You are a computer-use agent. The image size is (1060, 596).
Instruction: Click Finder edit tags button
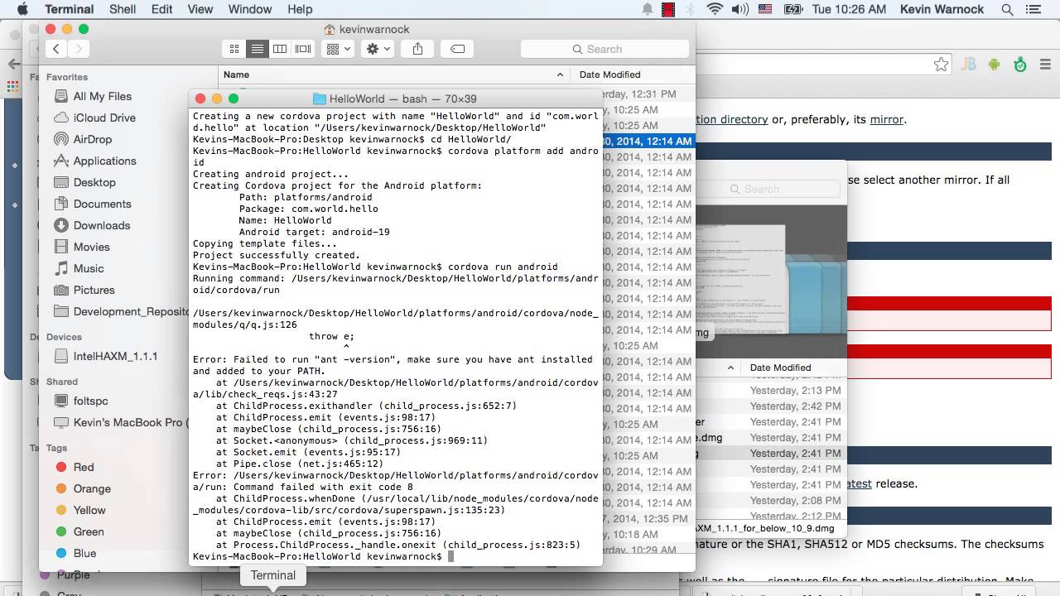457,49
